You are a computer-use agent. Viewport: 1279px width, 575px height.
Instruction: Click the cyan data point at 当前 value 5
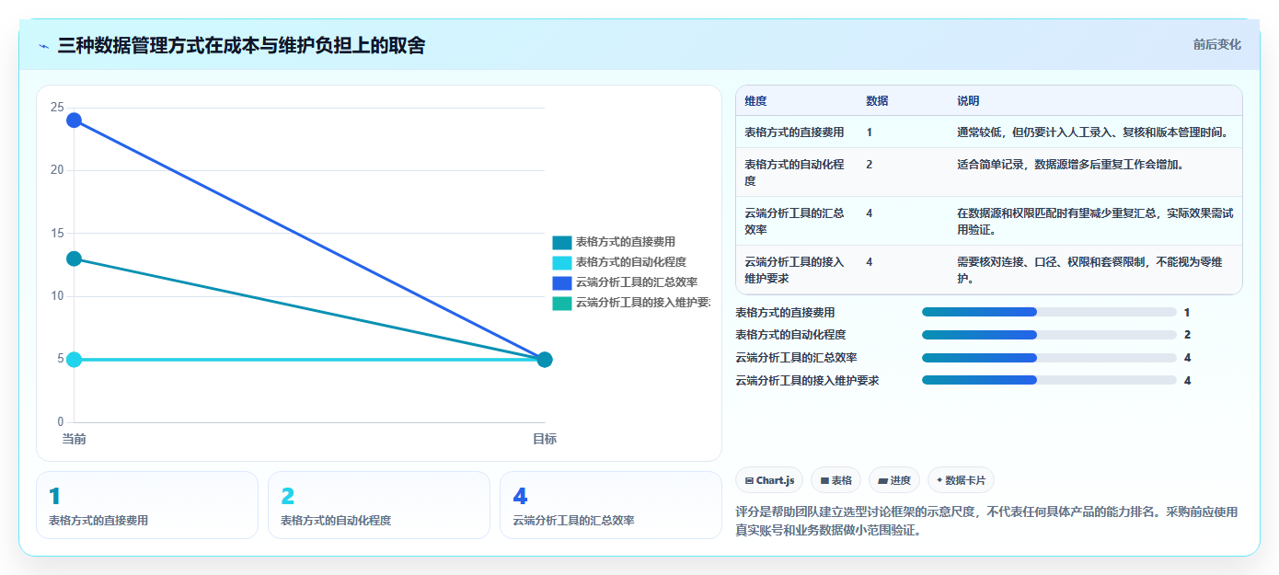click(74, 359)
